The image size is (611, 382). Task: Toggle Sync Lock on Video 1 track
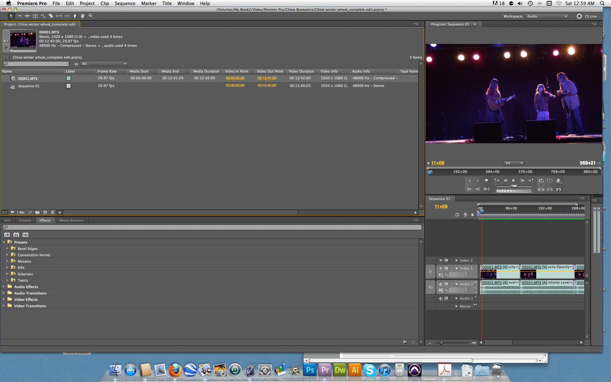click(x=446, y=268)
